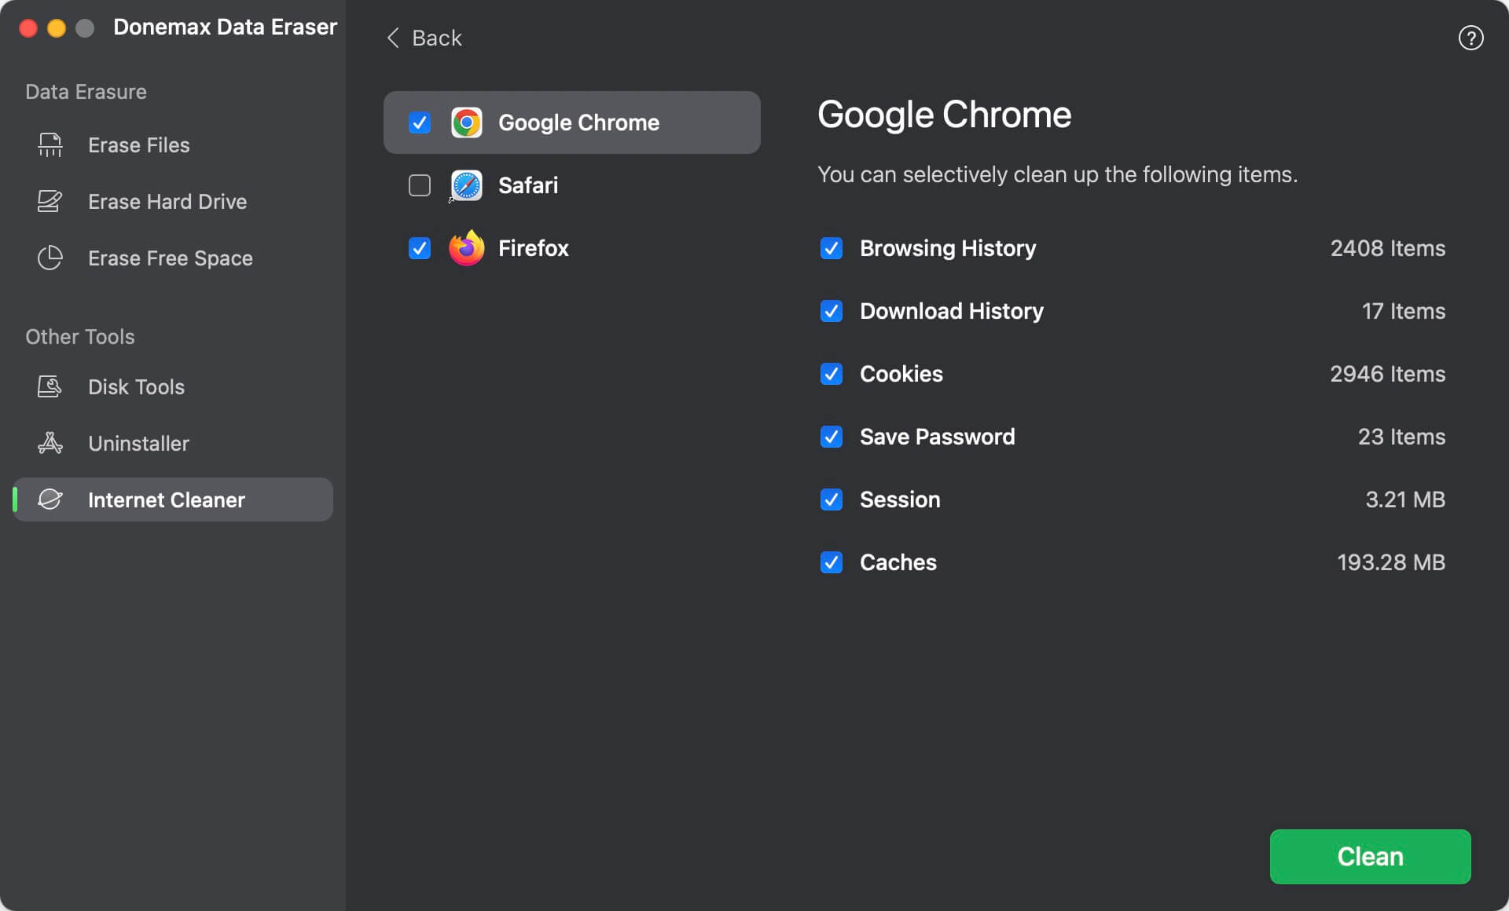Viewport: 1509px width, 911px height.
Task: Uncheck the Caches checkbox
Action: click(x=832, y=562)
